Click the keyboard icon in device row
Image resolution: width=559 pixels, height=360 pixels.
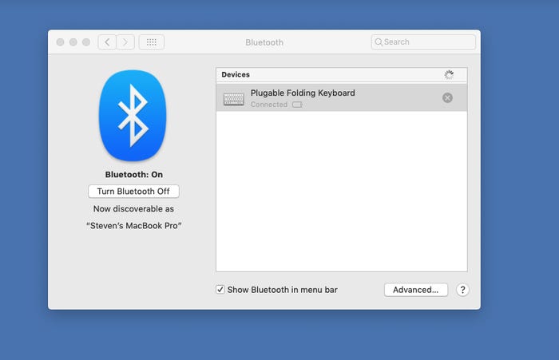[234, 99]
